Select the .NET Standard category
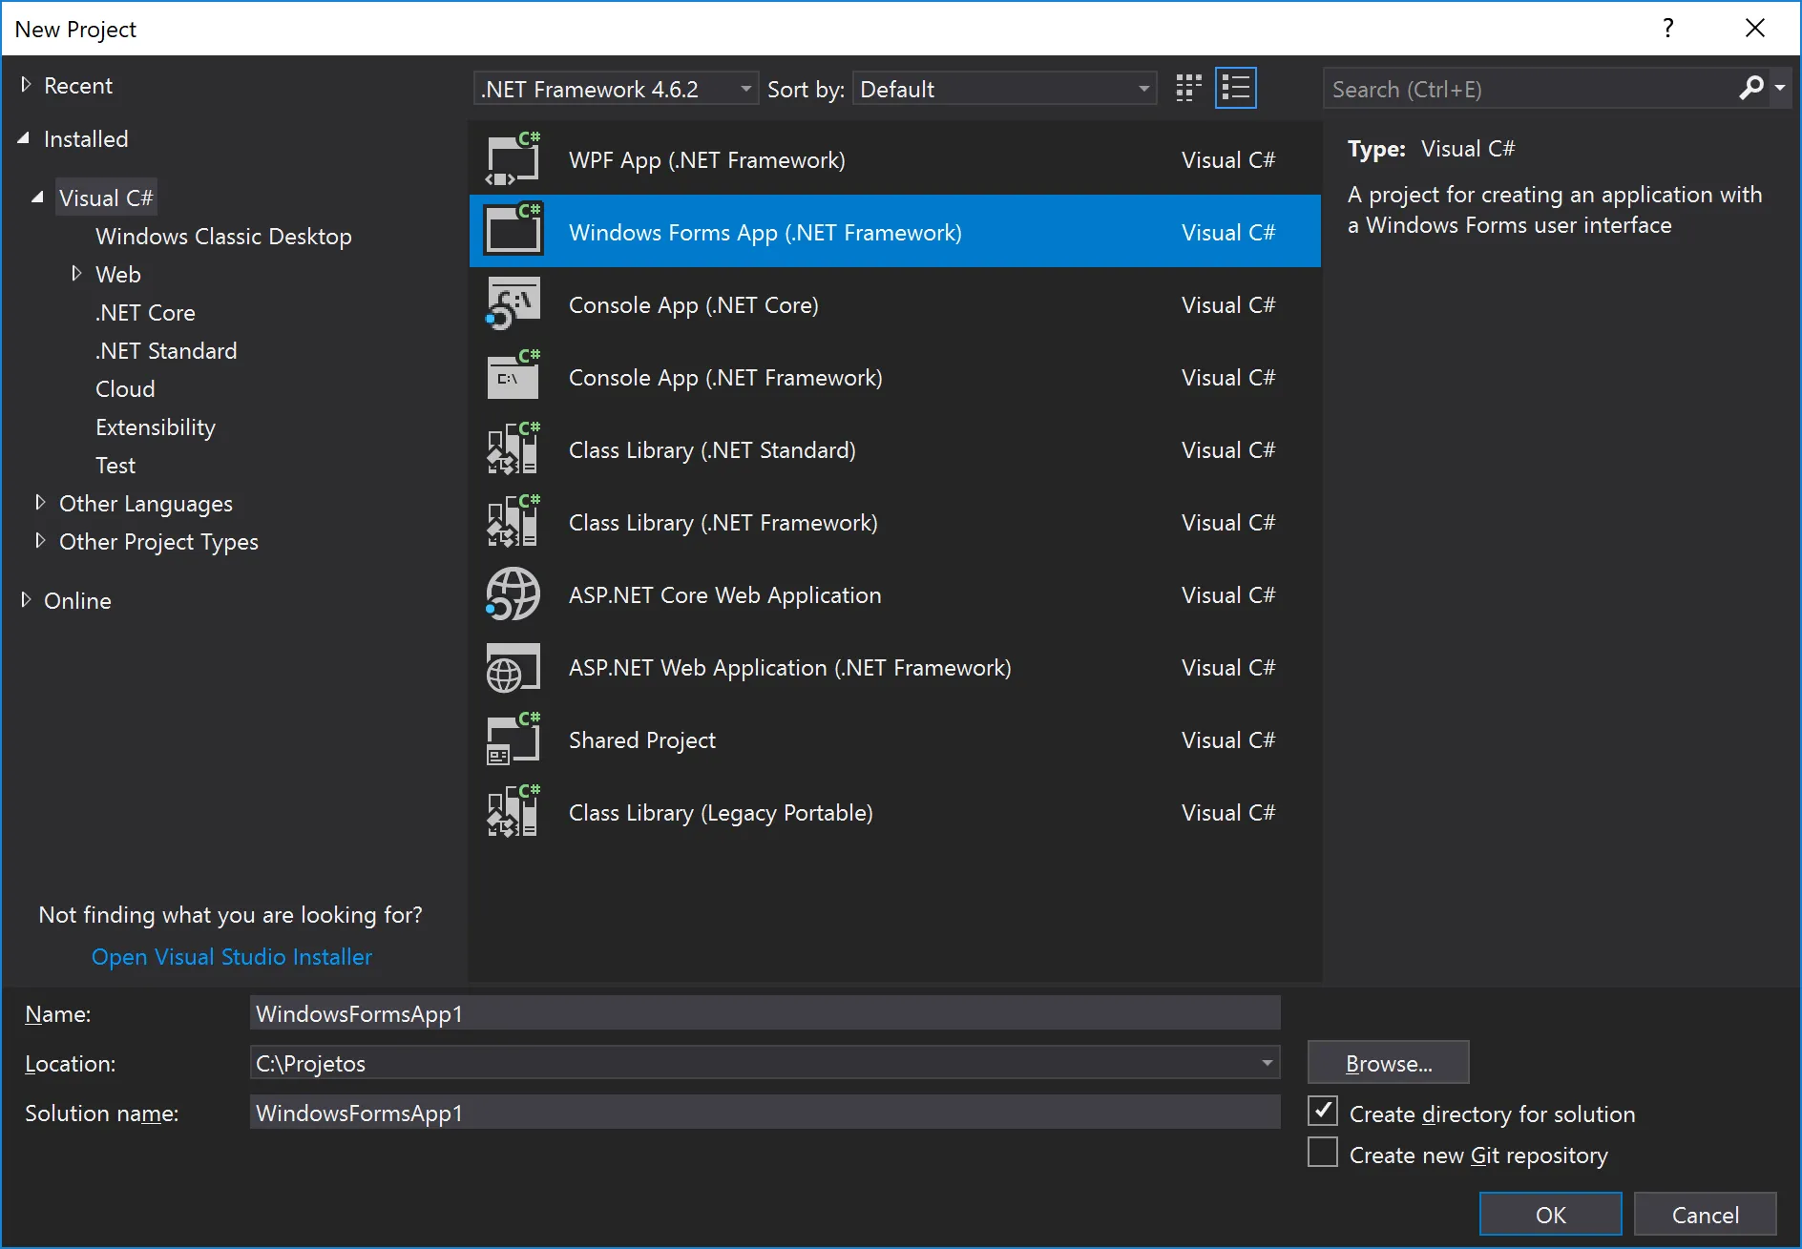 (x=166, y=351)
